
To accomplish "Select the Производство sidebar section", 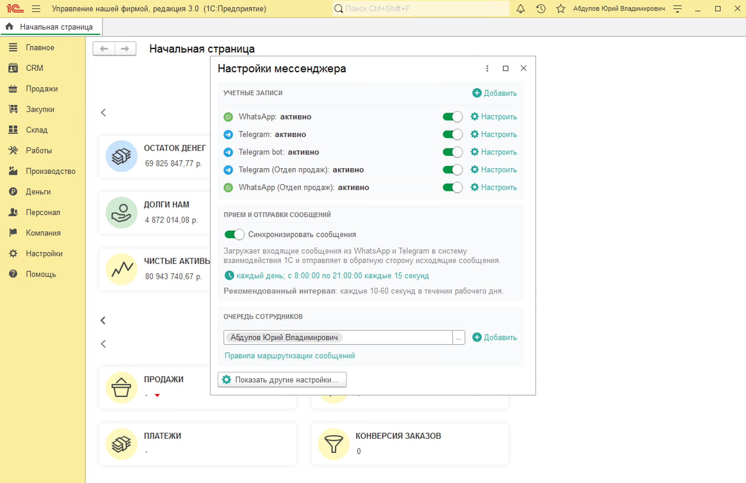I will pos(50,171).
